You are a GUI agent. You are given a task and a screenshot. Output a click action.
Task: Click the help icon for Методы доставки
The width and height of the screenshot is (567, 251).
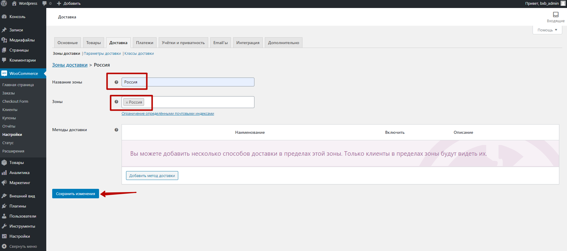tap(116, 130)
